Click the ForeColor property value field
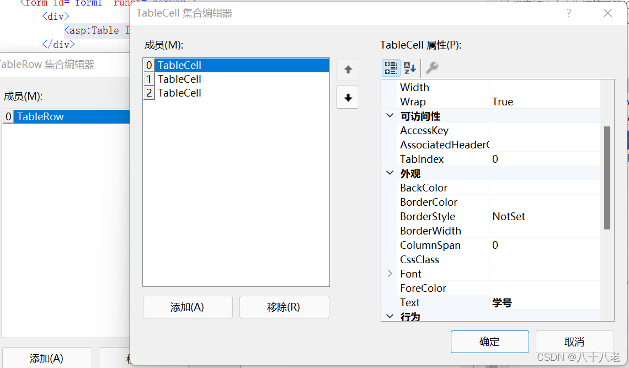Viewport: 629px width, 368px height. tap(545, 288)
